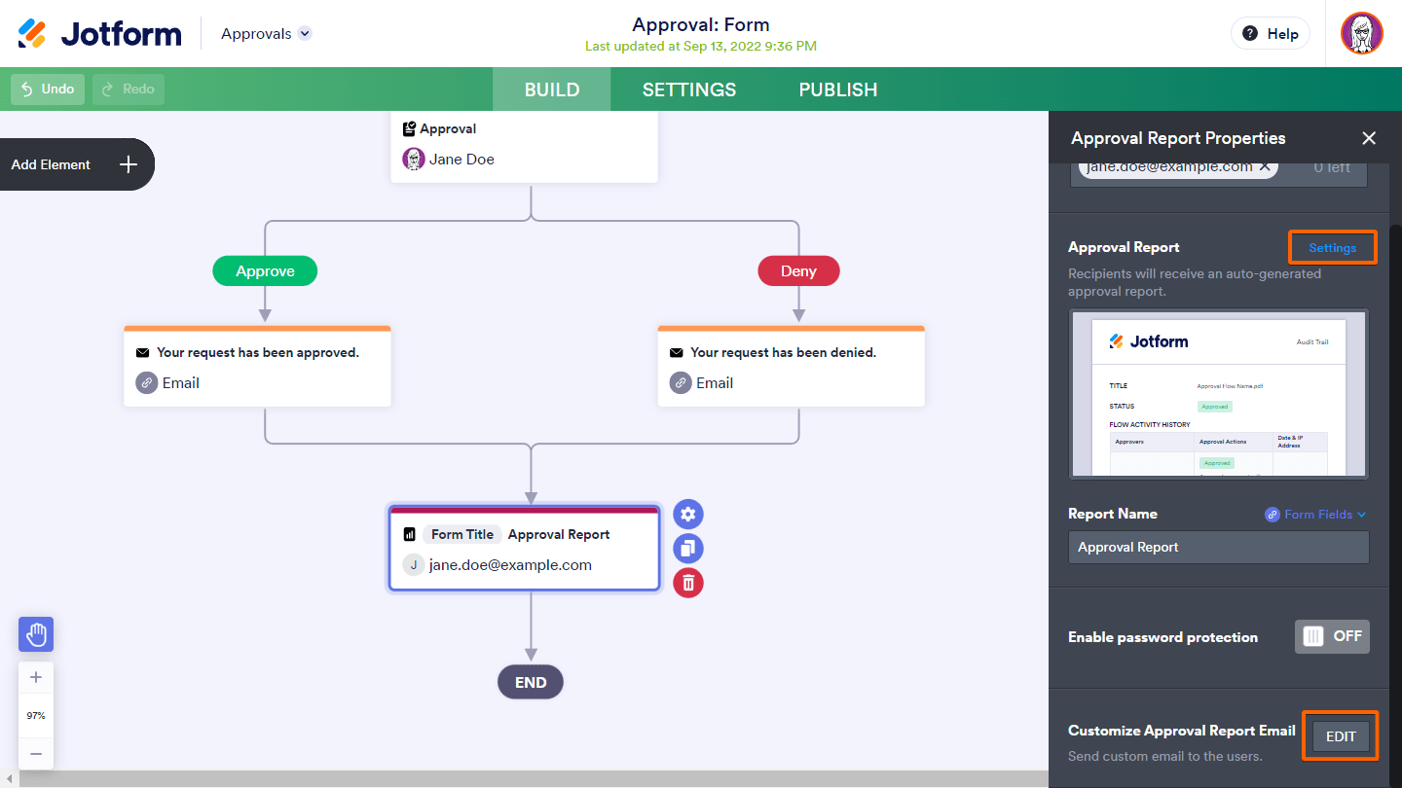Close the Approval Report Properties panel

click(x=1369, y=138)
